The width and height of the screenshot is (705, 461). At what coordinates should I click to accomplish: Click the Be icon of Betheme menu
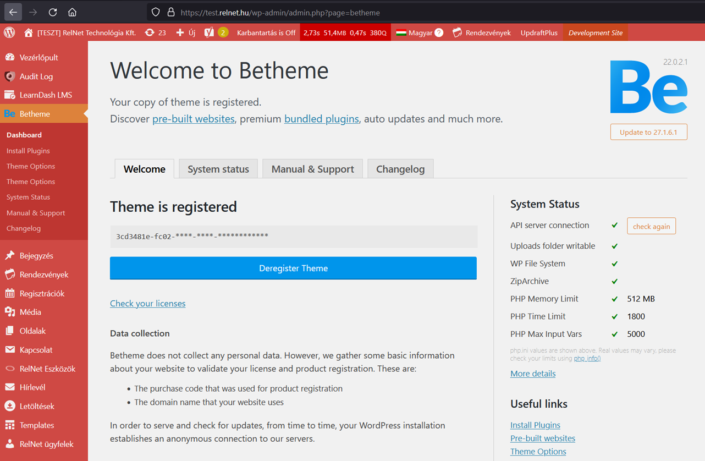(10, 114)
